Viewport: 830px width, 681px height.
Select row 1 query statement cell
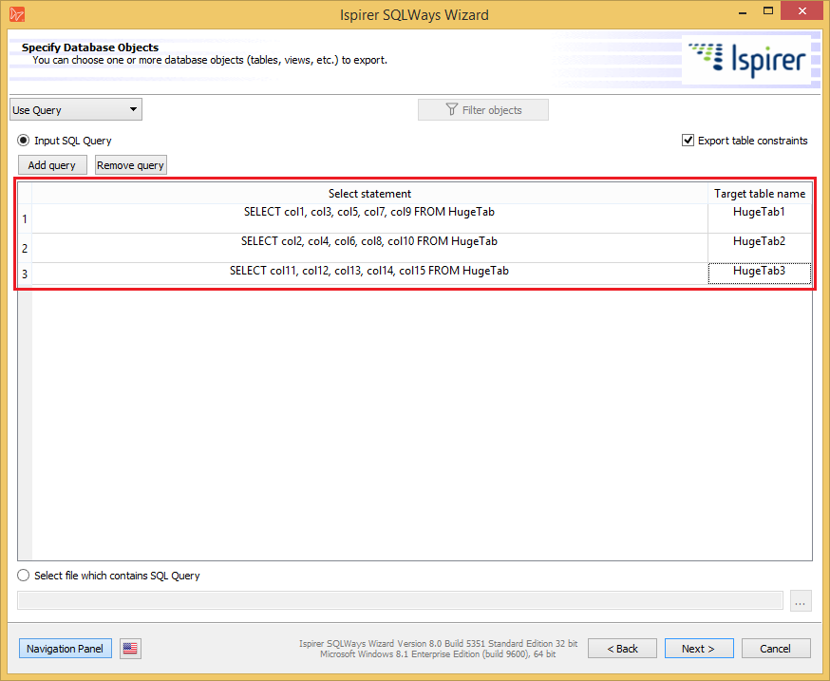tap(369, 214)
